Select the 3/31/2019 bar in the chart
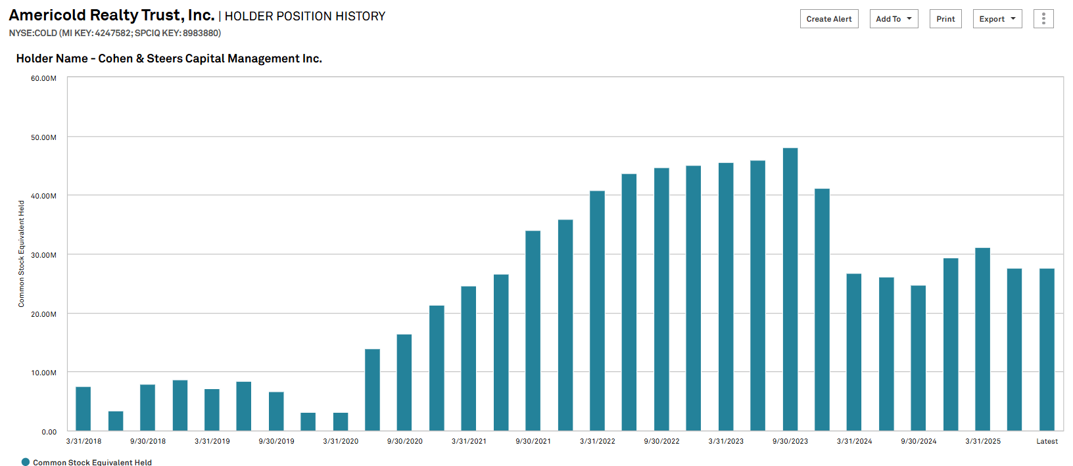The image size is (1073, 466). [x=212, y=409]
